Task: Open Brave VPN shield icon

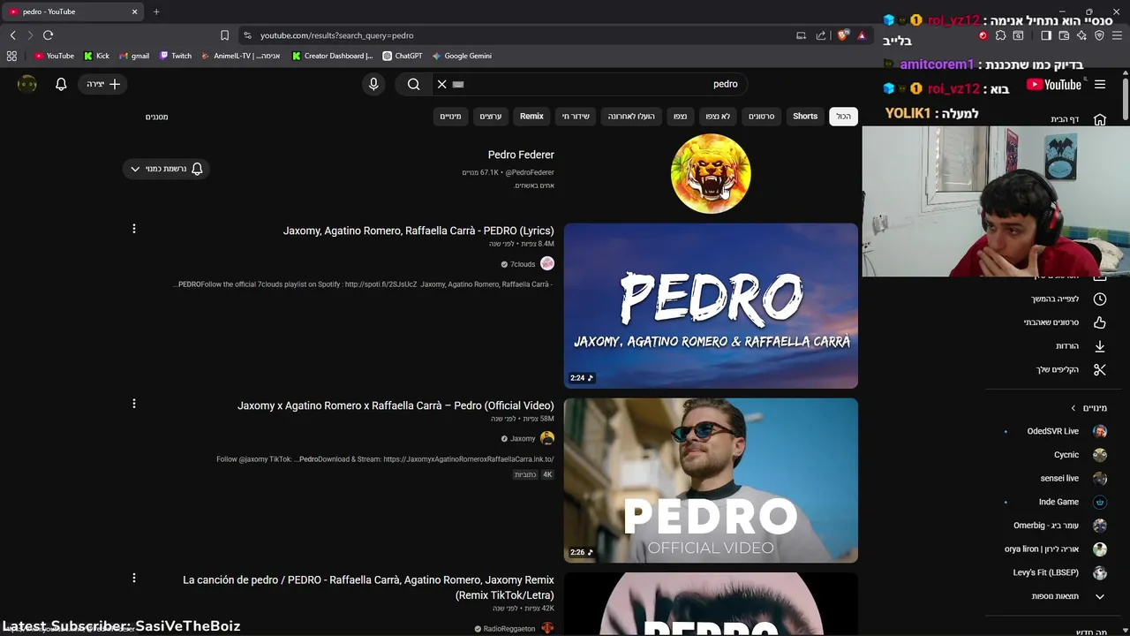Action: coord(1099,35)
